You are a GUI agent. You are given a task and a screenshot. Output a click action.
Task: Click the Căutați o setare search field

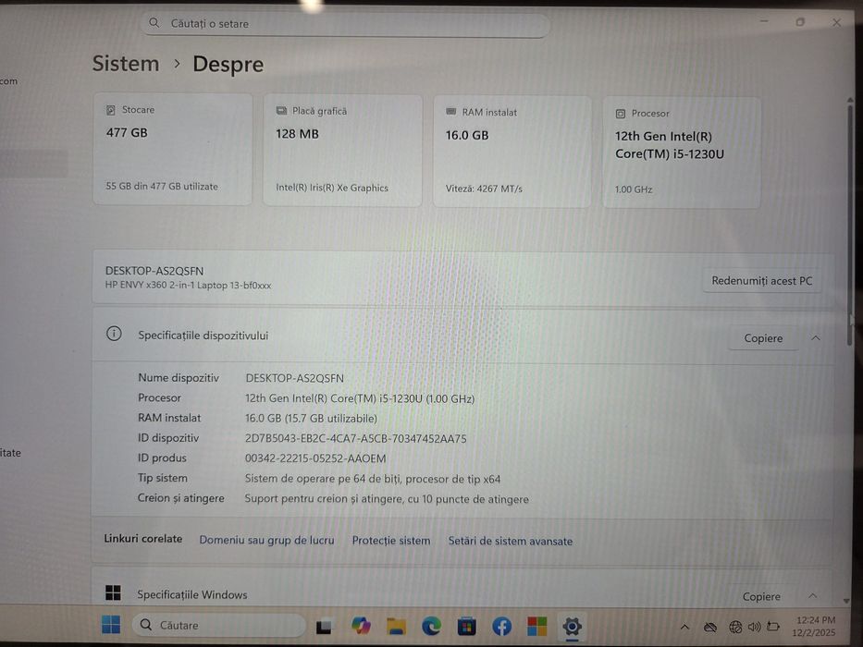tap(345, 24)
